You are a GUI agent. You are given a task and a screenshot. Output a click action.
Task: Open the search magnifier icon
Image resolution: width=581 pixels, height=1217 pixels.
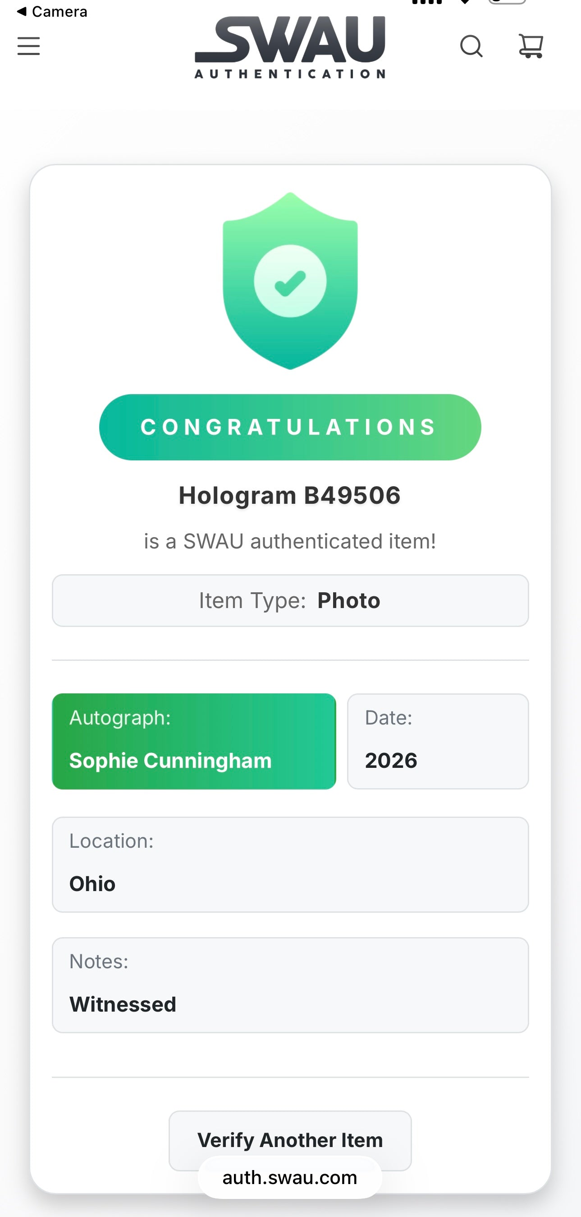(471, 46)
